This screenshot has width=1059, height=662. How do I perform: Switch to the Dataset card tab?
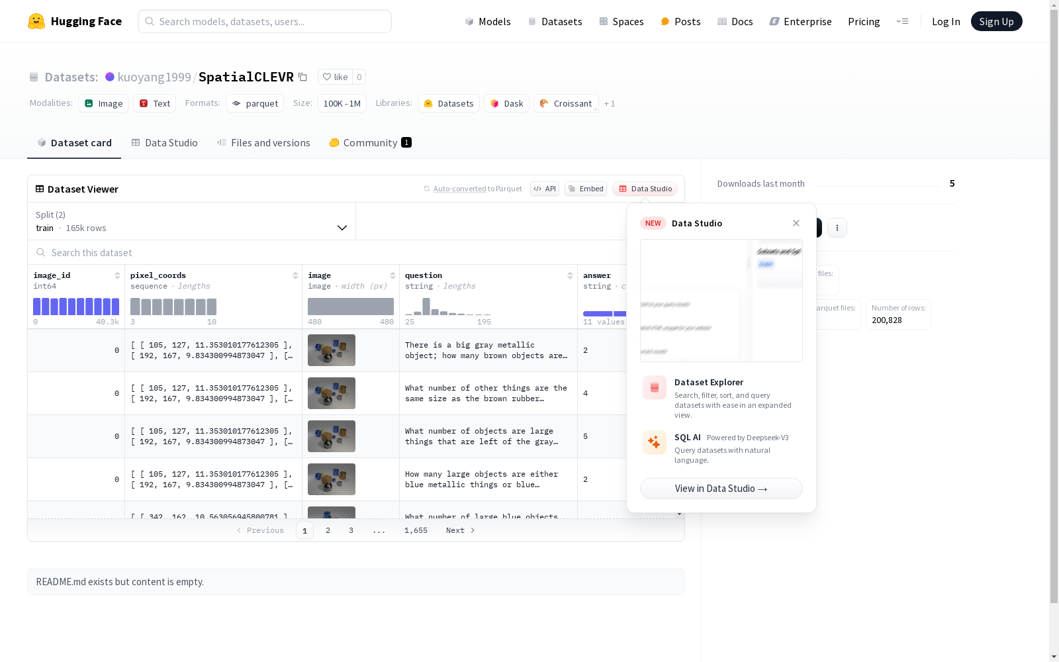74,143
